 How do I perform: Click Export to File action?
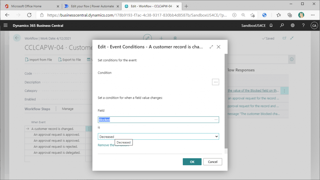coord(69,60)
